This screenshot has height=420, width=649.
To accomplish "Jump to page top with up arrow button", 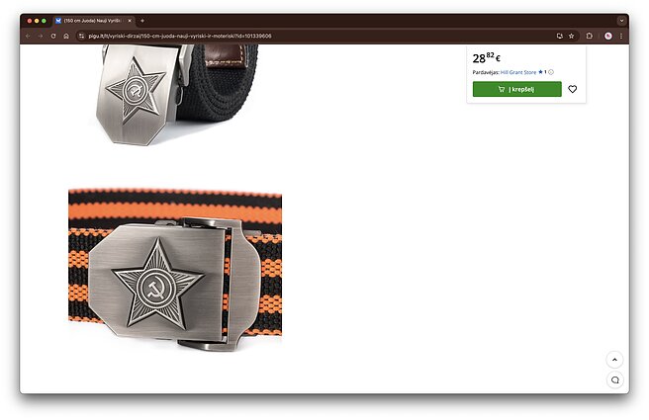I will pyautogui.click(x=614, y=360).
